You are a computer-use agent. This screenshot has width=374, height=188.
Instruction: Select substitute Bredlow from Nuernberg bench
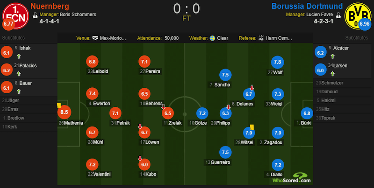pos(14,118)
